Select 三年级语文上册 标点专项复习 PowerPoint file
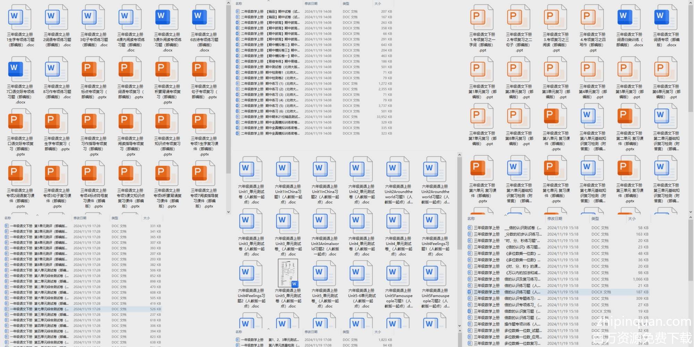 click(x=94, y=78)
